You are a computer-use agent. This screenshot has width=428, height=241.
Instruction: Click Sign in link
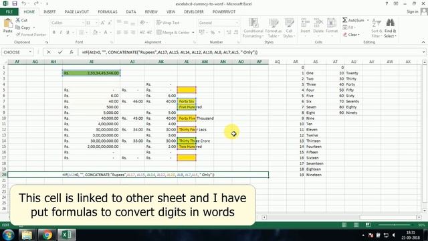point(412,11)
